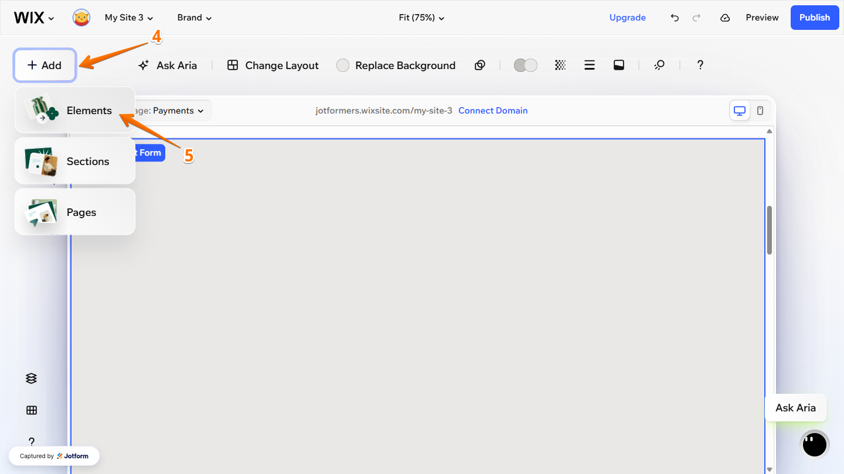Click the sidebar help question mark

tap(32, 441)
